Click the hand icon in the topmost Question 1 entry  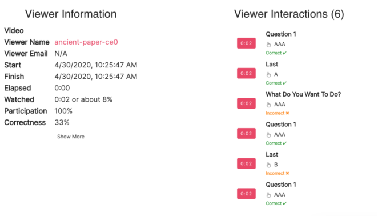[268, 45]
